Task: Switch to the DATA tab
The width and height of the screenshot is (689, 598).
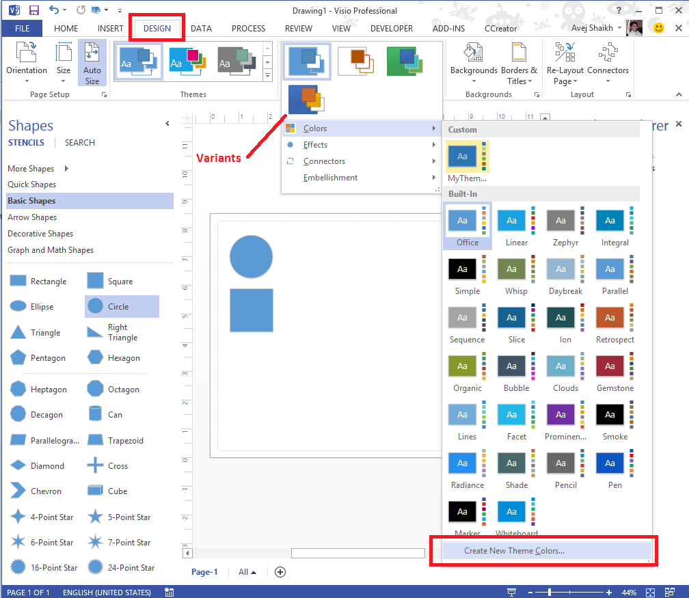Action: point(201,29)
